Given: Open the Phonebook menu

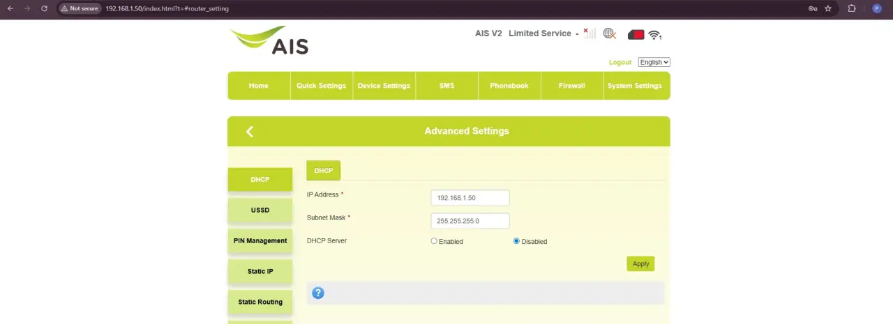Looking at the screenshot, I should coord(509,86).
